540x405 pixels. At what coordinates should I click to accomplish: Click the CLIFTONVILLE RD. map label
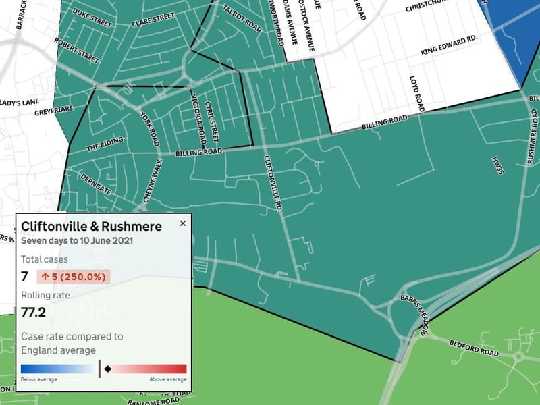tap(273, 183)
